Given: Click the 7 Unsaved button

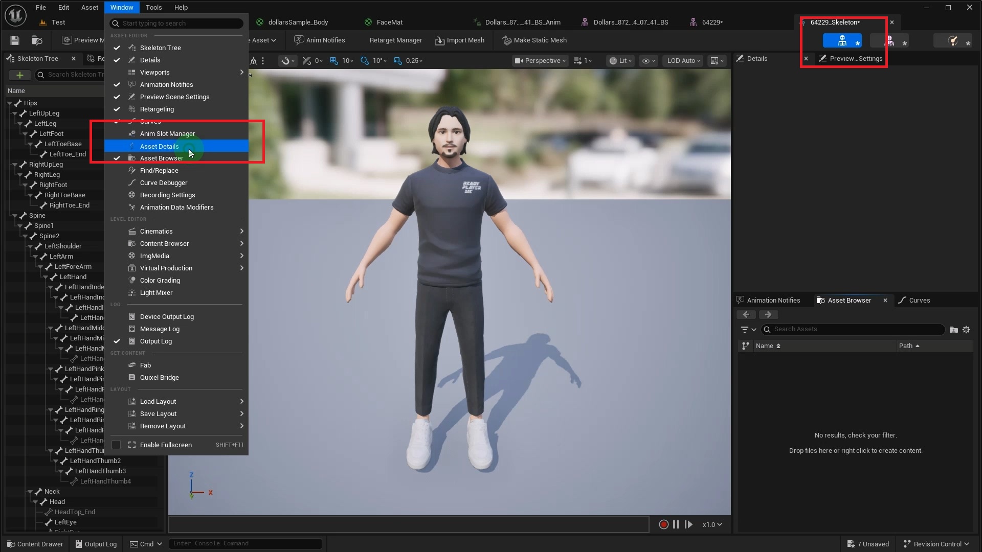Looking at the screenshot, I should click(868, 543).
